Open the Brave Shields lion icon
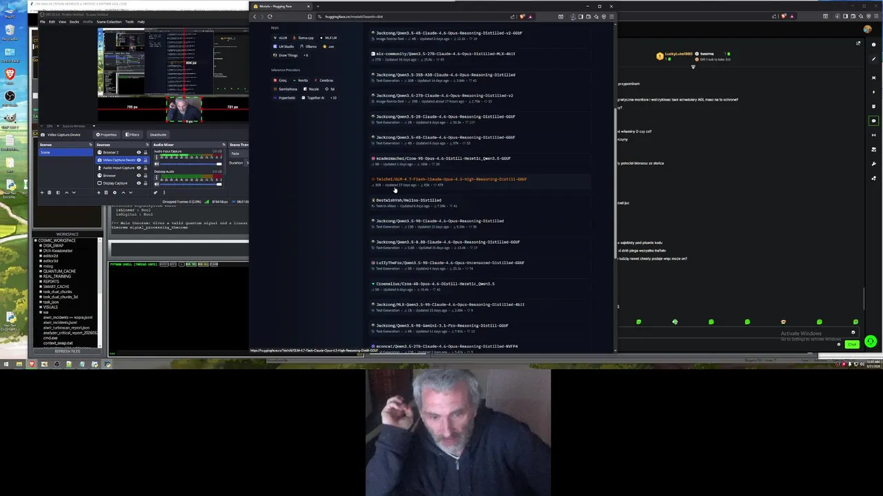883x496 pixels. 522,17
